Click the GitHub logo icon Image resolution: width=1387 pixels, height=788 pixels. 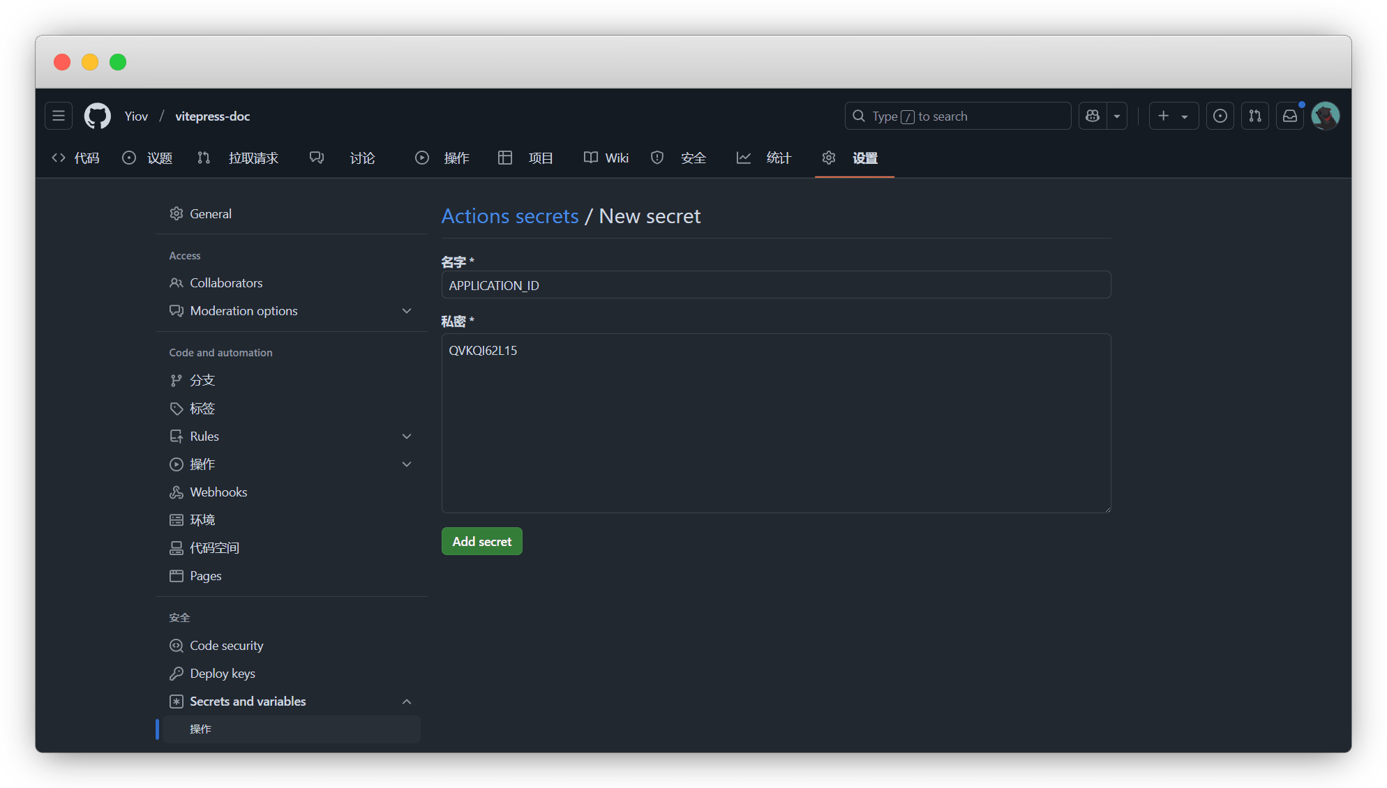(98, 116)
